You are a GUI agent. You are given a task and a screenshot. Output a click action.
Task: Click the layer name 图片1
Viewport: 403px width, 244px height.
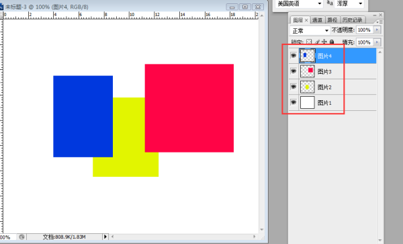point(324,103)
